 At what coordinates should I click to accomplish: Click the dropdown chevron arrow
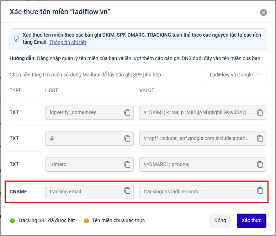point(259,75)
